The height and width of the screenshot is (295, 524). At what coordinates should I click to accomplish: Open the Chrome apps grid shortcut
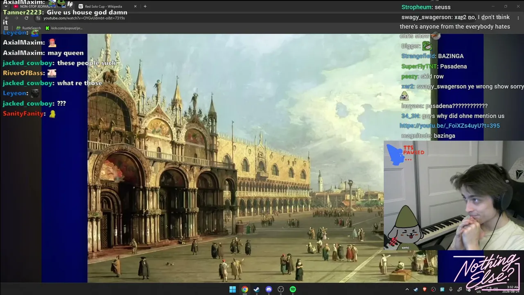pos(6,28)
